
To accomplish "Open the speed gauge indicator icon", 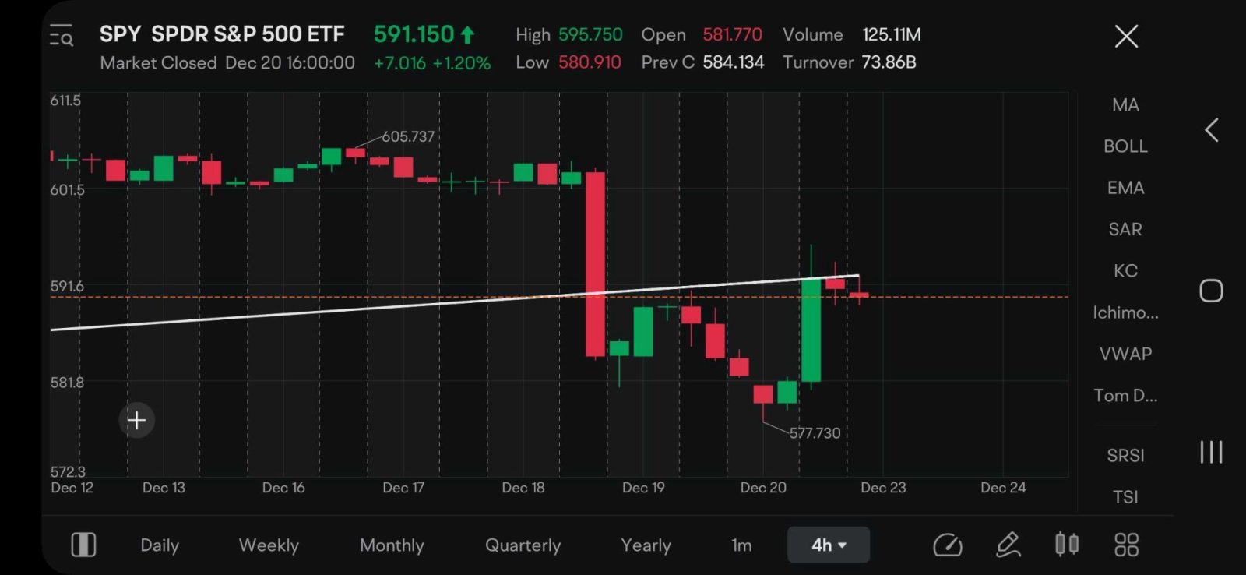I will point(948,545).
